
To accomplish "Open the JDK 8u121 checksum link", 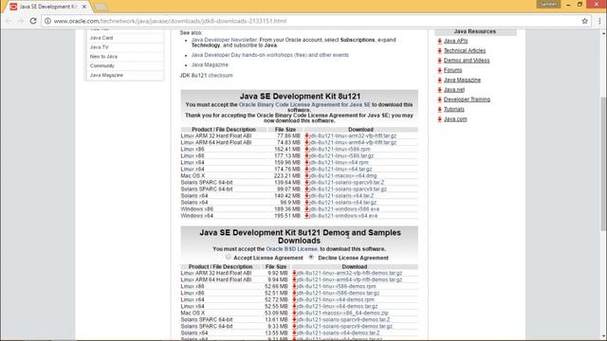I will [221, 76].
